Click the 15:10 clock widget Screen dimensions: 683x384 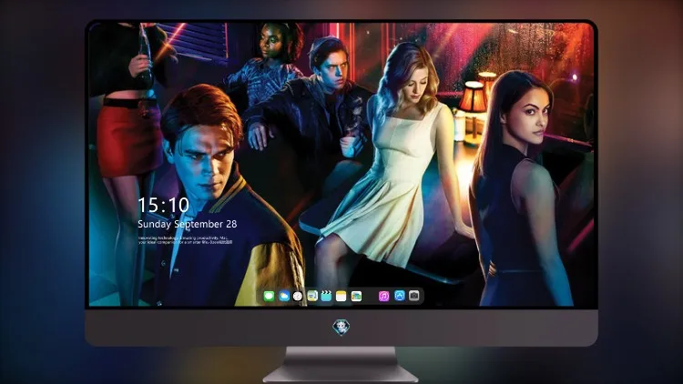(163, 205)
